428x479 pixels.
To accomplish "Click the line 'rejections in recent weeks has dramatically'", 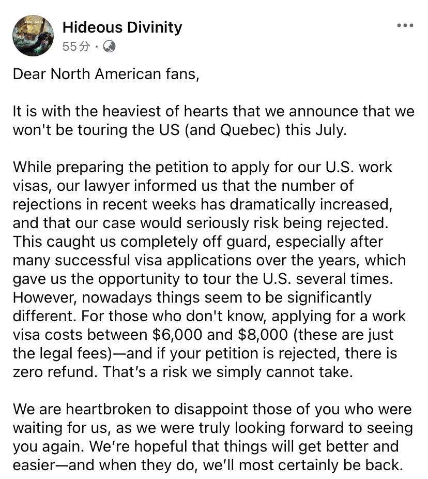I will pos(203,204).
